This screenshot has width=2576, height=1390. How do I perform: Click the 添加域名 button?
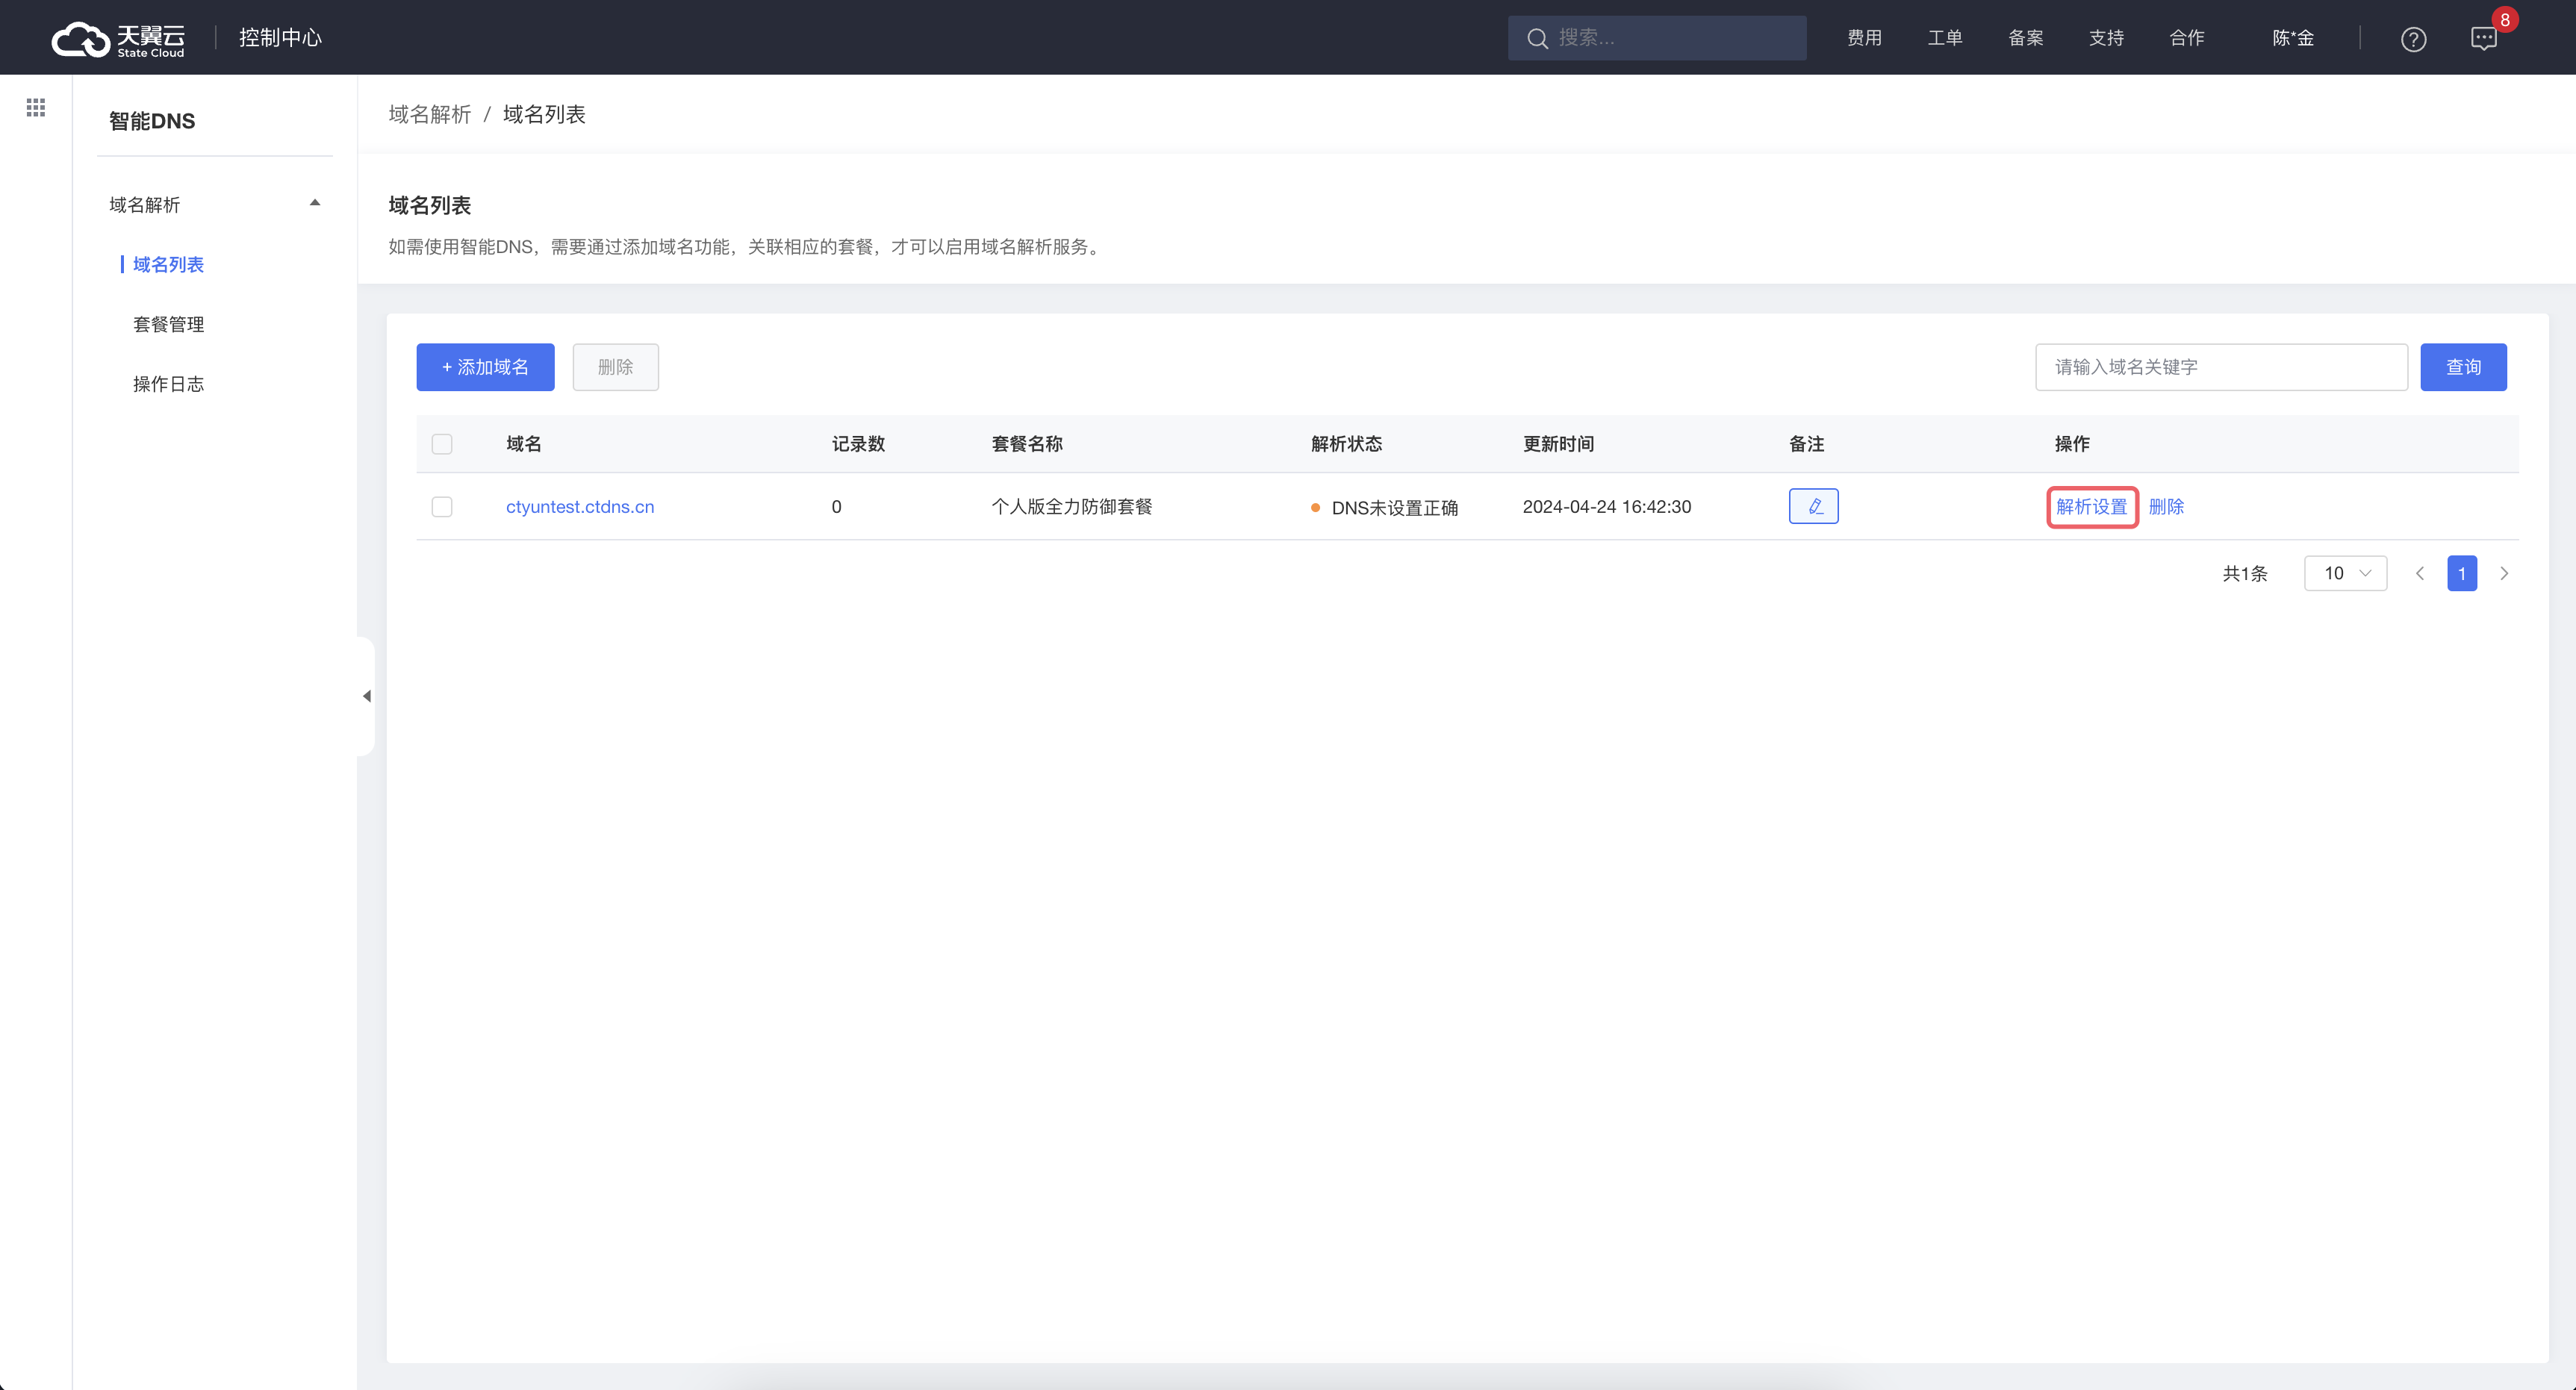coord(485,367)
